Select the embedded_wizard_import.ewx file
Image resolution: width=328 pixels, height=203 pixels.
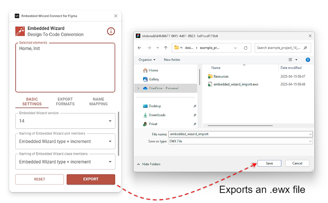pyautogui.click(x=236, y=84)
